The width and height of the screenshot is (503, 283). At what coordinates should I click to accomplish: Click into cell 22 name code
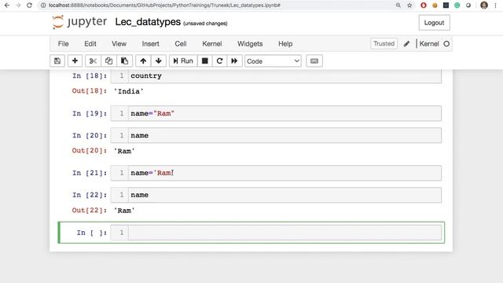click(285, 195)
